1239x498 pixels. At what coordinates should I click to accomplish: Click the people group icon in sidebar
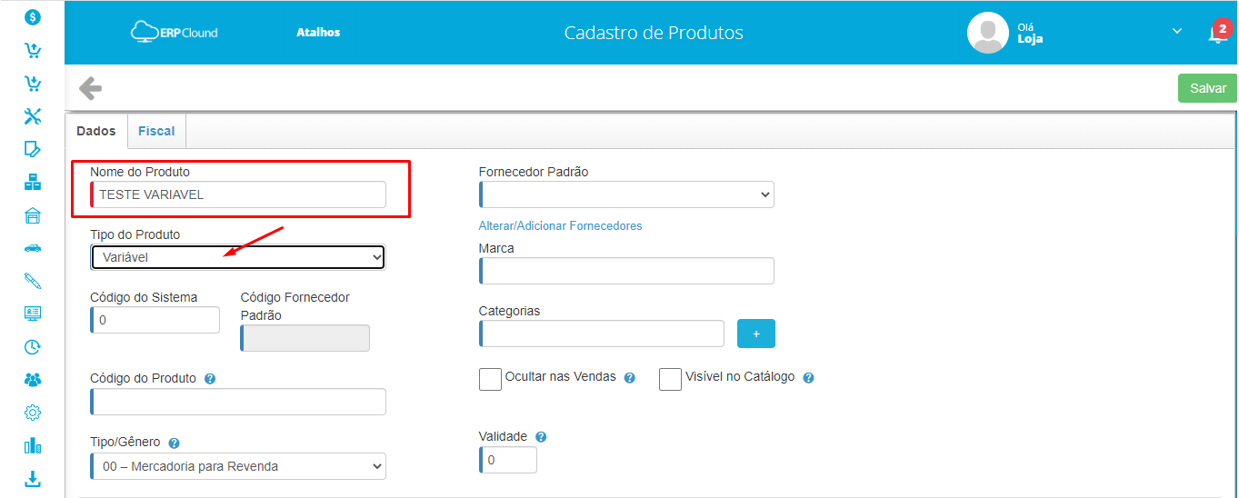pos(33,380)
